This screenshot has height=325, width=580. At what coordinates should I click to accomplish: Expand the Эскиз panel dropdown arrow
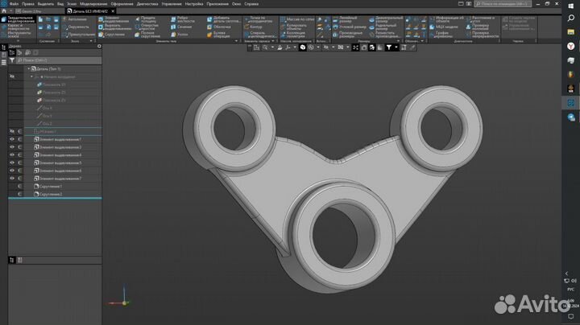click(x=91, y=41)
